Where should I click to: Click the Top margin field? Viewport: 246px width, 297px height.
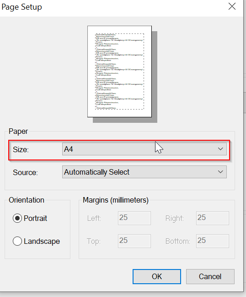tap(134, 241)
